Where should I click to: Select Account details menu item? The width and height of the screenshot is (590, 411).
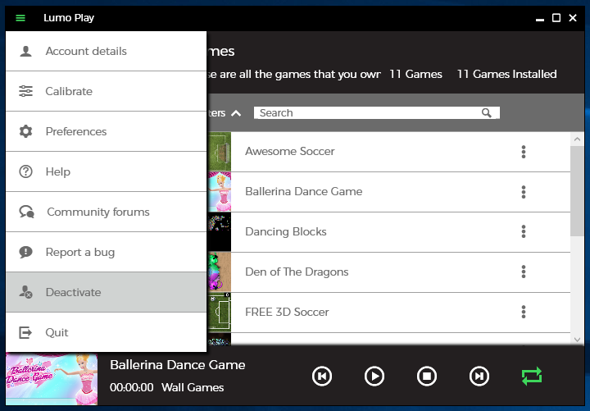click(x=106, y=51)
